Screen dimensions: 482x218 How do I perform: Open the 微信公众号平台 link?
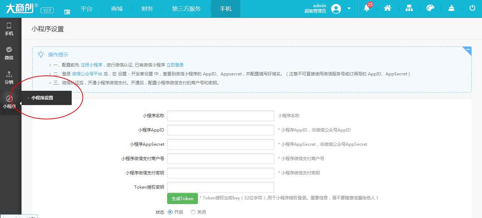tap(87, 74)
